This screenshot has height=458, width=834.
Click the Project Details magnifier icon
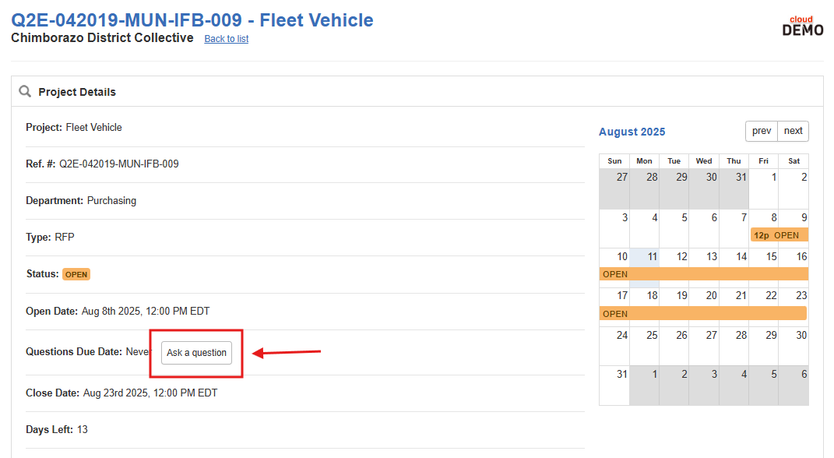pyautogui.click(x=25, y=91)
